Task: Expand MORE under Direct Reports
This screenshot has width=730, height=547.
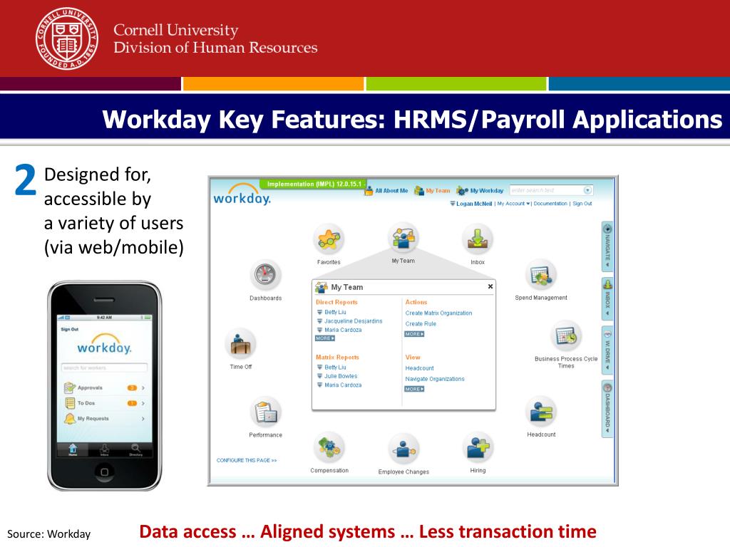Action: coord(325,338)
